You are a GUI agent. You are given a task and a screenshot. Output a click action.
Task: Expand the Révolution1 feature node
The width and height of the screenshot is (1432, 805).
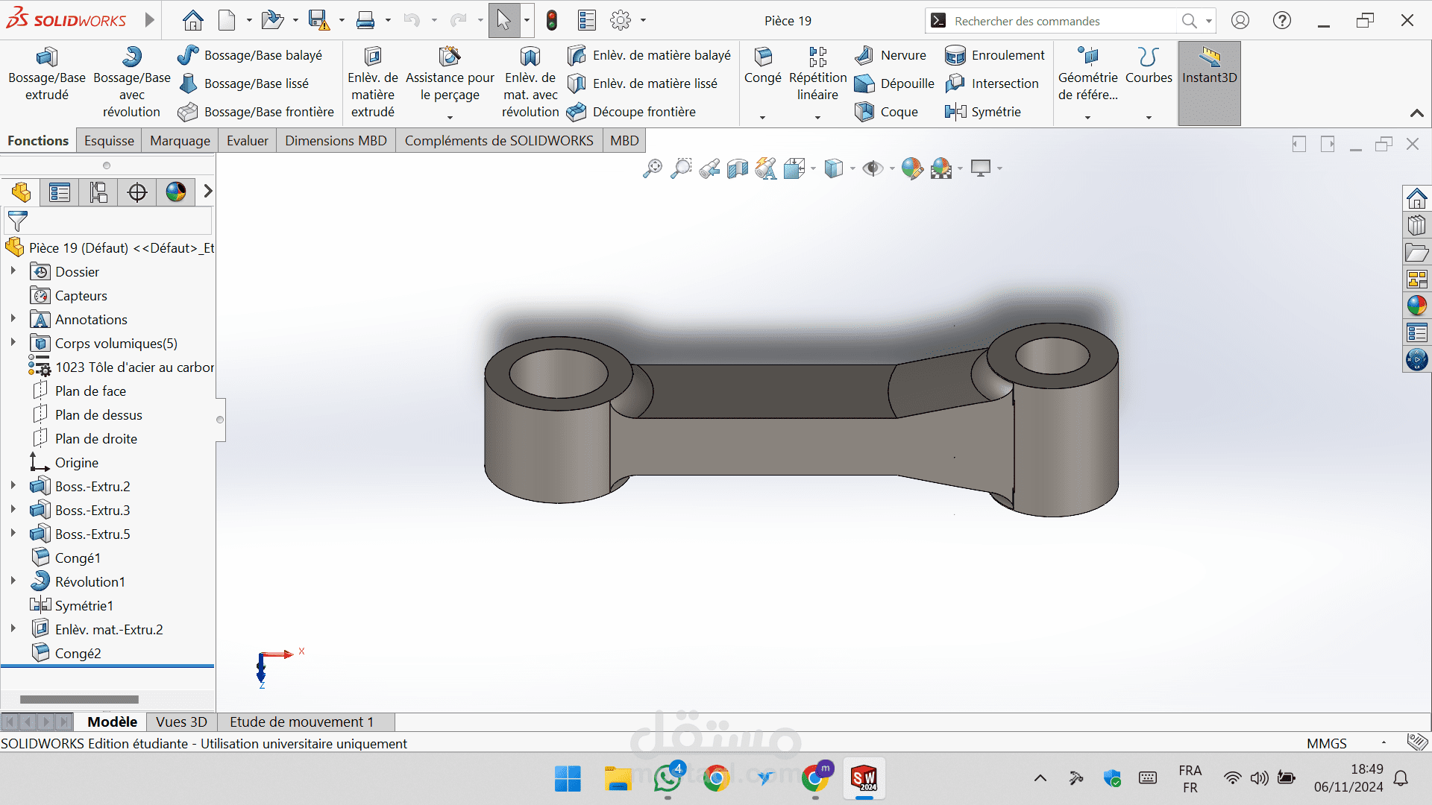[13, 581]
